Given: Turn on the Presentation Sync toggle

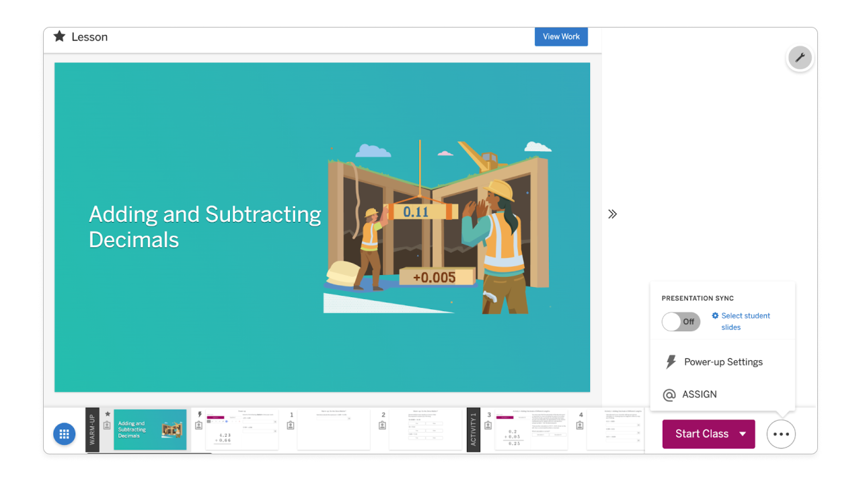Looking at the screenshot, I should click(681, 322).
